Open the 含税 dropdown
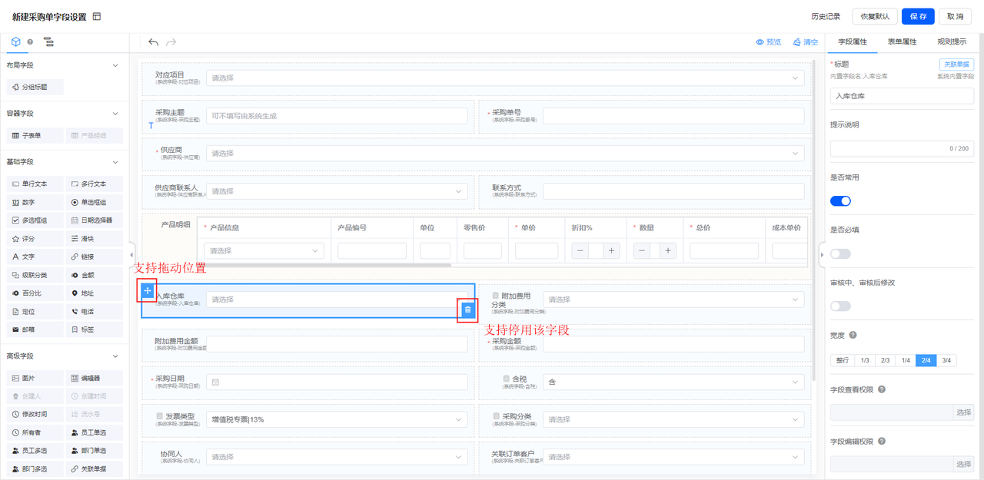Image resolution: width=984 pixels, height=480 pixels. pyautogui.click(x=673, y=382)
